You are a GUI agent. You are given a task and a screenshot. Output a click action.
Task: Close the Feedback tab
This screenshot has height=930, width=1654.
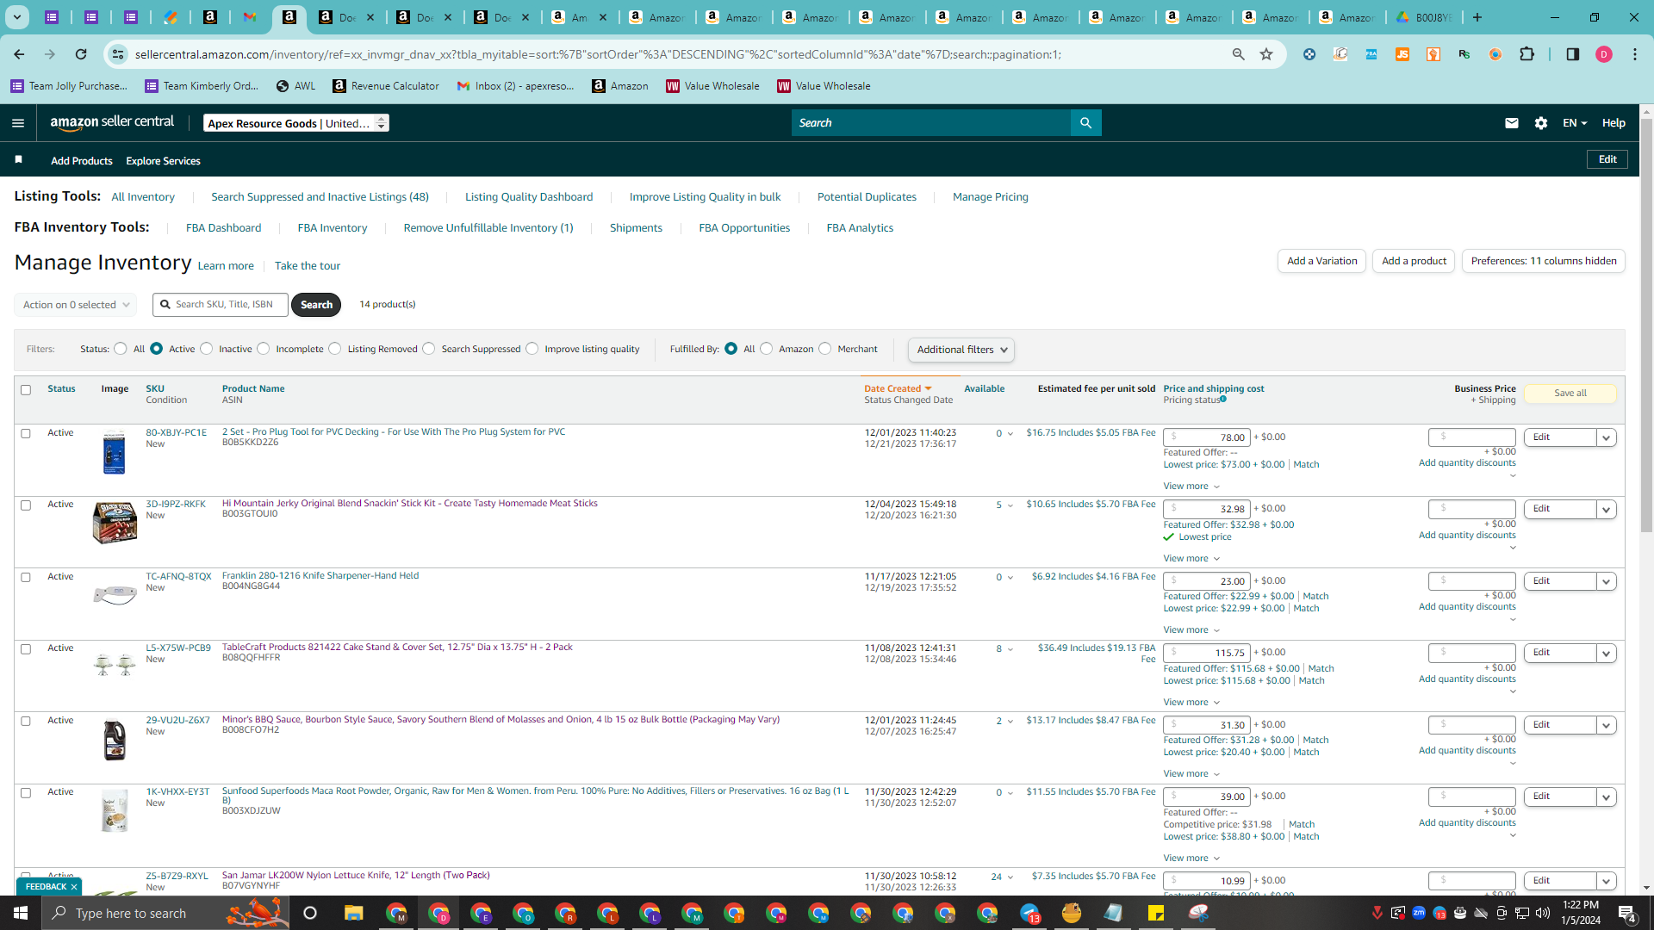pos(74,887)
